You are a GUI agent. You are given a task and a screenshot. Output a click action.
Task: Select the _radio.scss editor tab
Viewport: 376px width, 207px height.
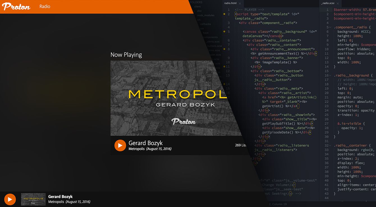click(x=327, y=3)
